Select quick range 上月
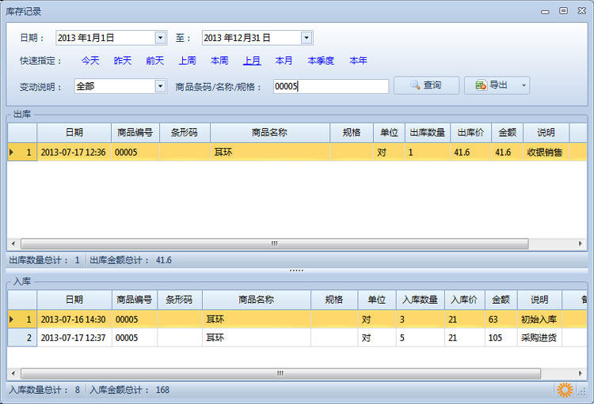 [x=252, y=61]
